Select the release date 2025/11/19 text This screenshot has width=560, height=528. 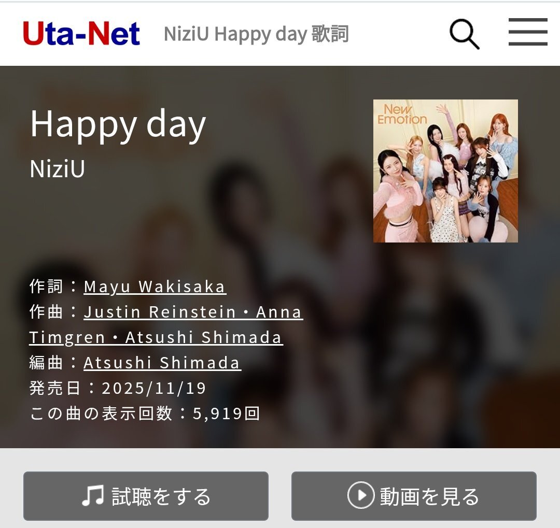154,388
